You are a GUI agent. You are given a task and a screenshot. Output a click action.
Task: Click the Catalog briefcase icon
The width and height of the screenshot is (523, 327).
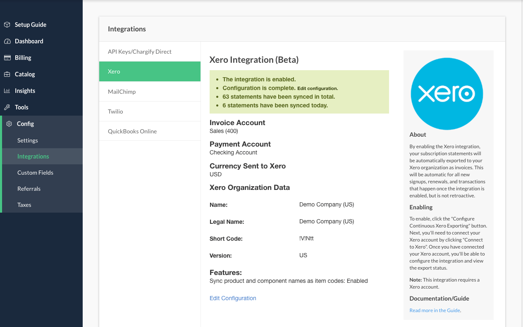click(7, 74)
